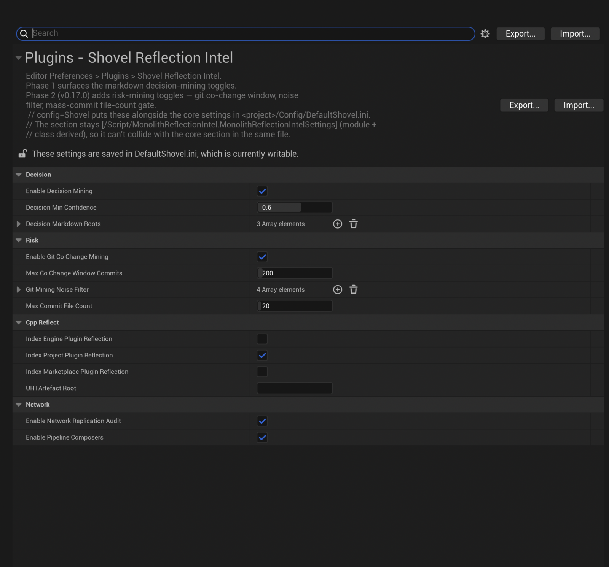
Task: Clear Git Mining Noise Filter array with trash icon
Action: (354, 290)
